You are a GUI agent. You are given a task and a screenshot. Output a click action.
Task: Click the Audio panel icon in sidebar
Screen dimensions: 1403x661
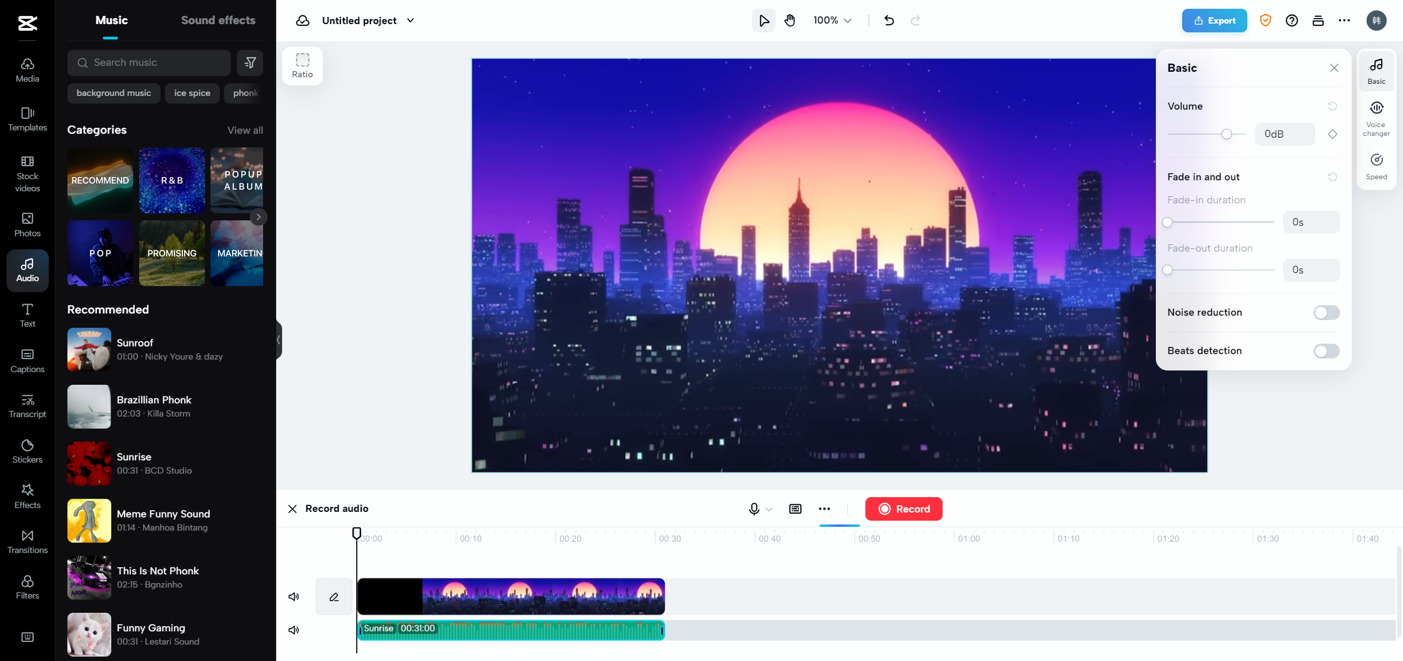[x=27, y=269]
